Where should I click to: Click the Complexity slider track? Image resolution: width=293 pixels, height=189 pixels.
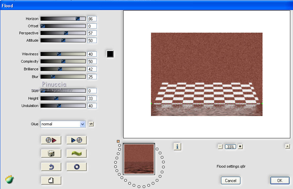(63, 61)
